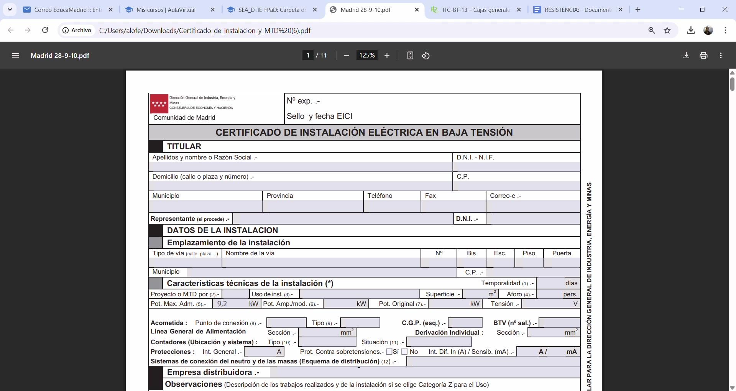Rotate the document counterclockwise
The image size is (736, 391).
426,56
